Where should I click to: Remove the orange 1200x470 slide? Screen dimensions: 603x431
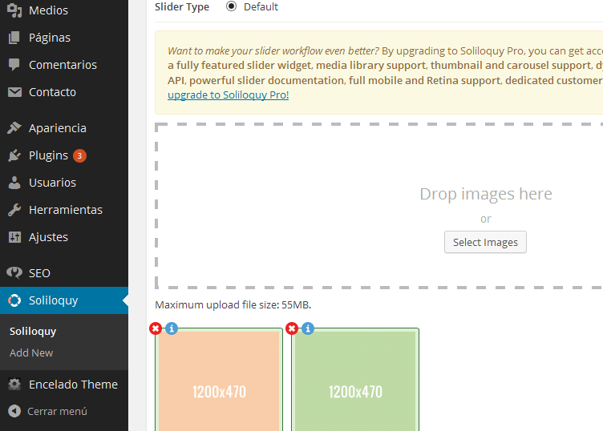click(156, 328)
